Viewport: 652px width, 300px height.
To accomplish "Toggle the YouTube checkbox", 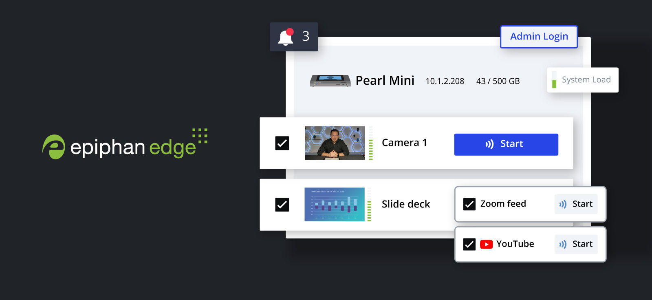I will tap(469, 244).
